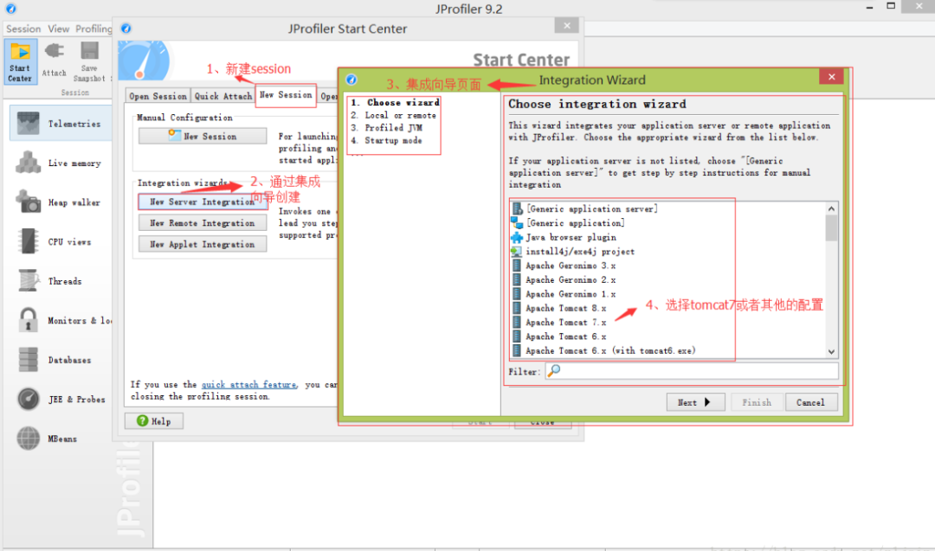Image resolution: width=935 pixels, height=551 pixels.
Task: Maximize the JProfiler 9.2 main window
Action: click(891, 7)
